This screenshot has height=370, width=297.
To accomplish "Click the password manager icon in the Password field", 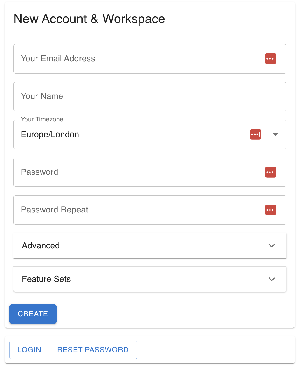I will click(x=270, y=172).
